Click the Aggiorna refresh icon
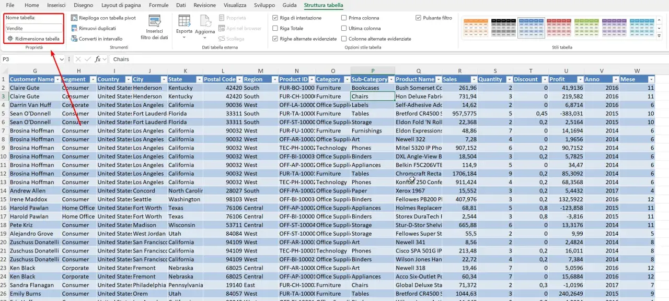 tap(205, 21)
